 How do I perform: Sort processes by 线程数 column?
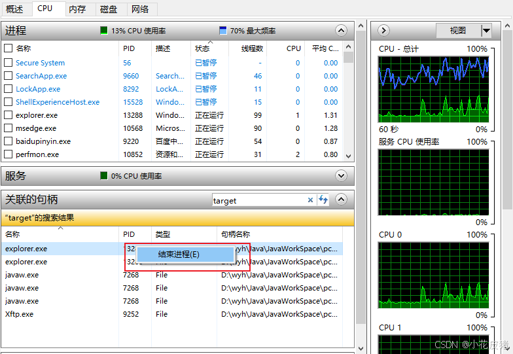[x=252, y=48]
